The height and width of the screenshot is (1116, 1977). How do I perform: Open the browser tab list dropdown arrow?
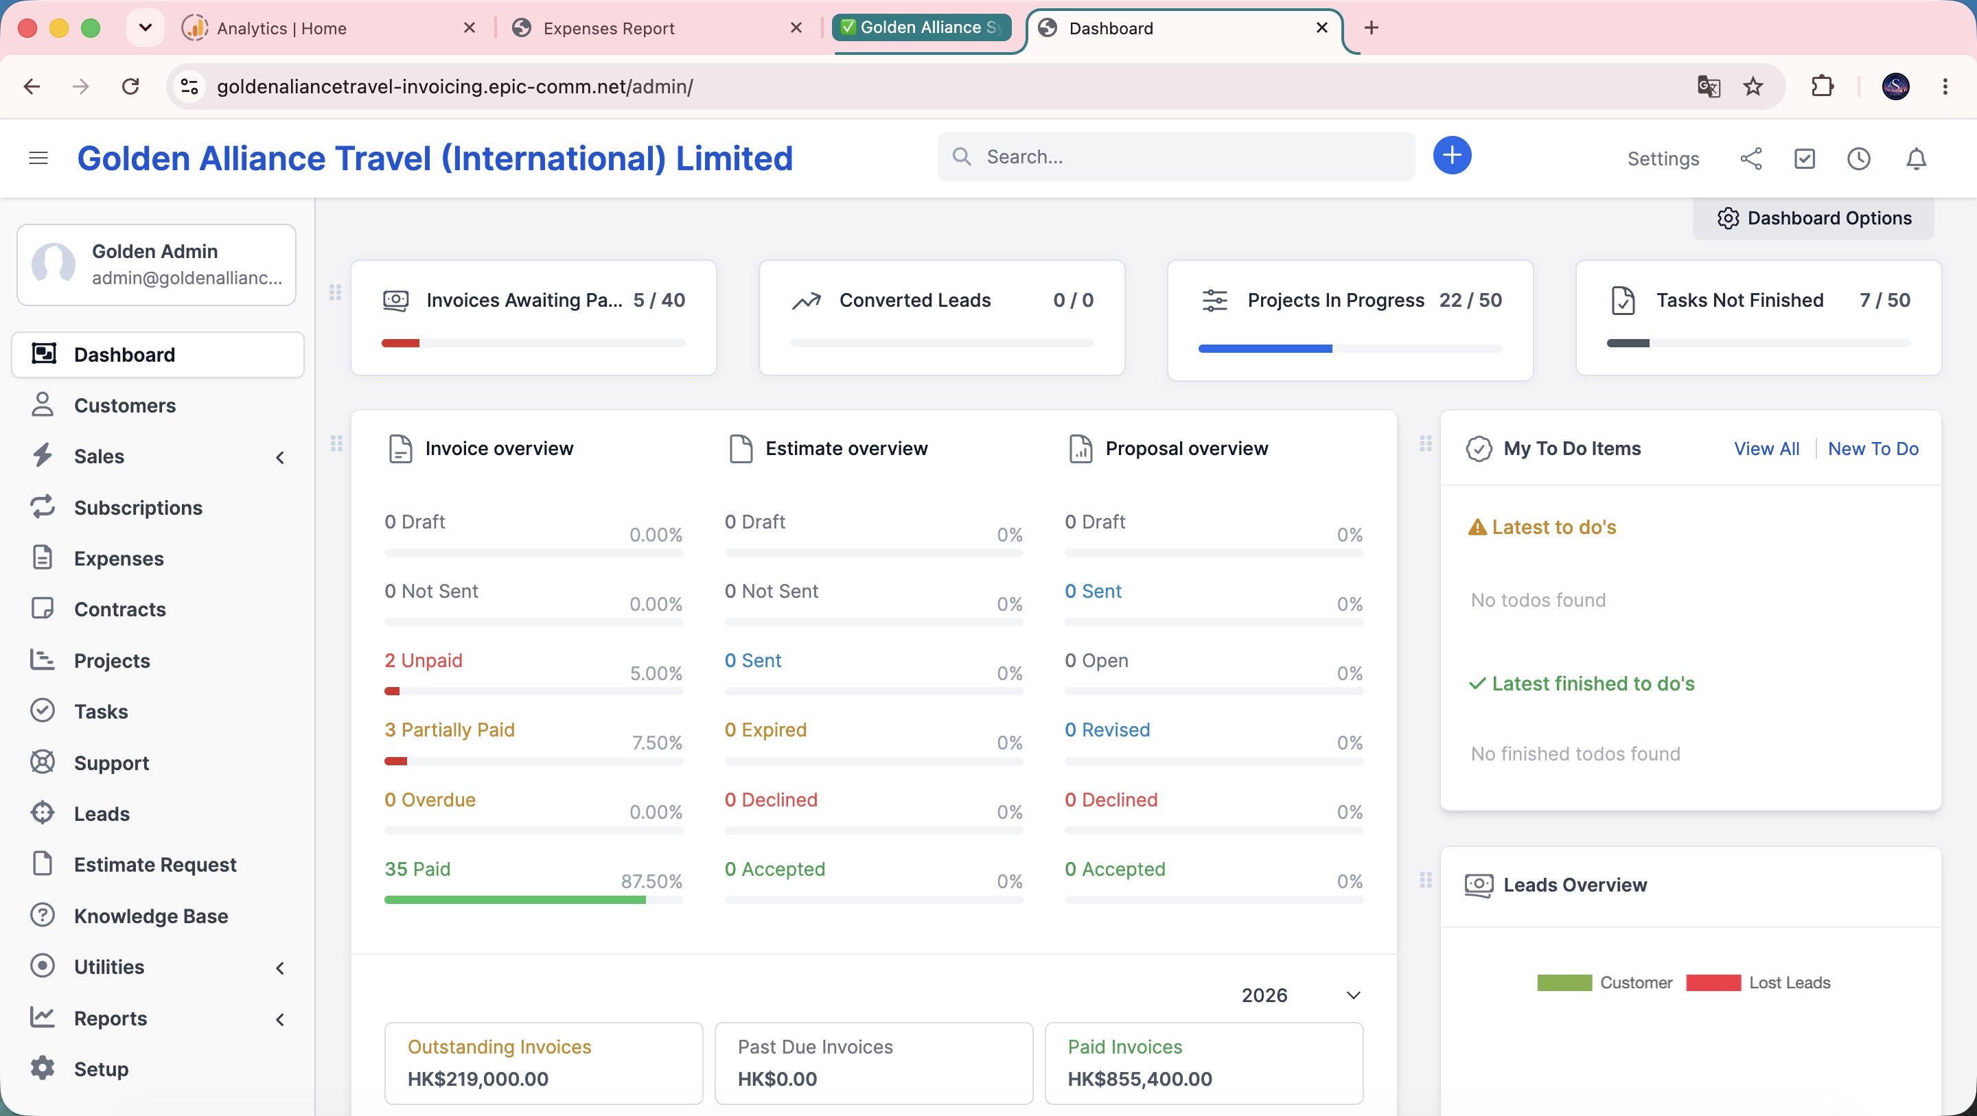pos(145,27)
